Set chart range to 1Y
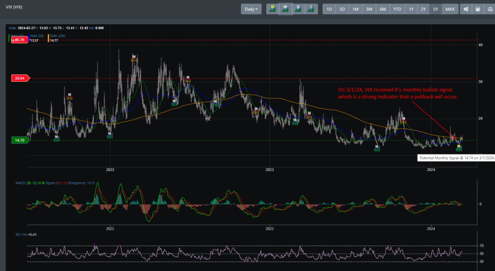This screenshot has height=271, width=495. 411,9
